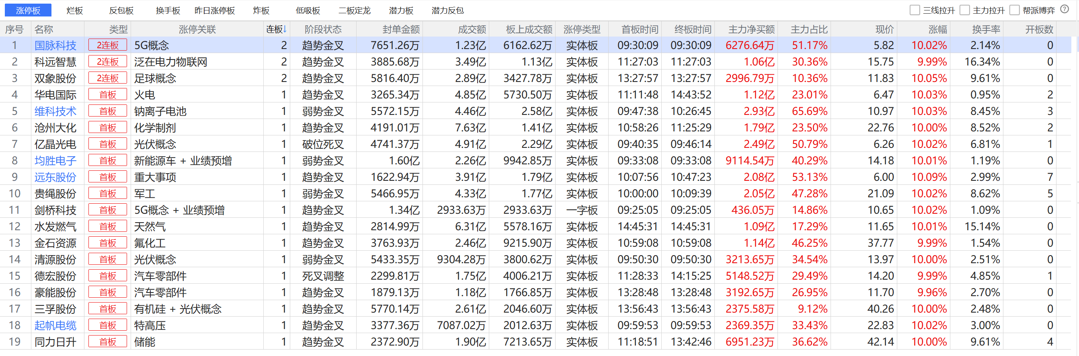Select stock name 水发燃气
The height and width of the screenshot is (356, 1079).
[55, 227]
